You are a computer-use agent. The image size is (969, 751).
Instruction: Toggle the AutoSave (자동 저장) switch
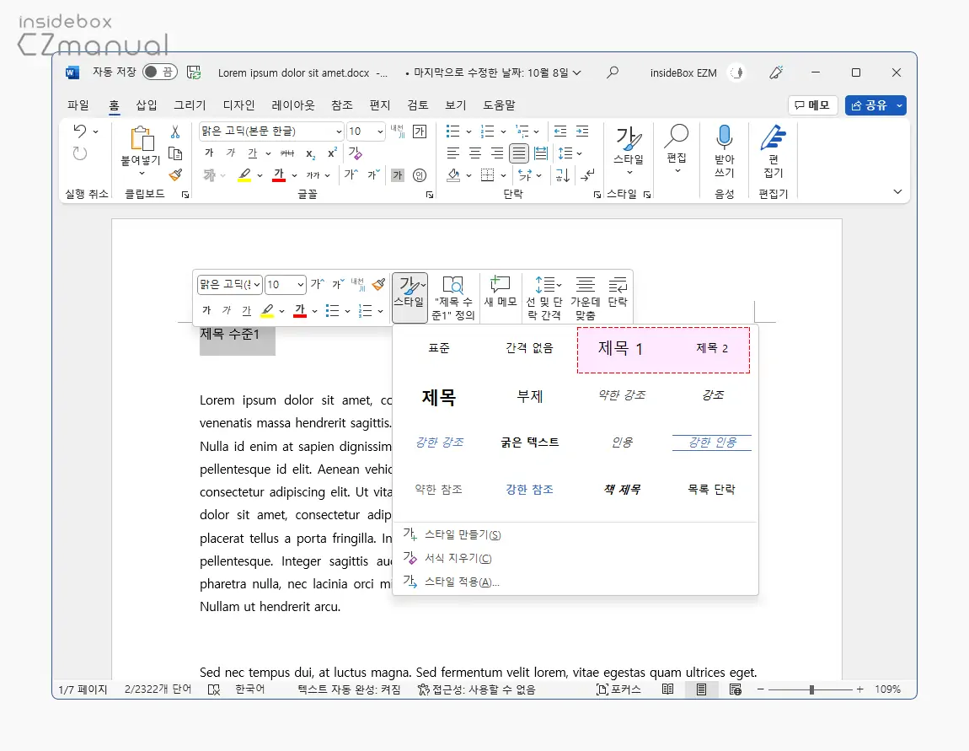[x=159, y=72]
